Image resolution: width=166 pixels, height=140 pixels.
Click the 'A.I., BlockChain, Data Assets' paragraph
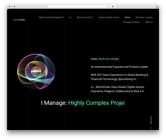coord(118,89)
